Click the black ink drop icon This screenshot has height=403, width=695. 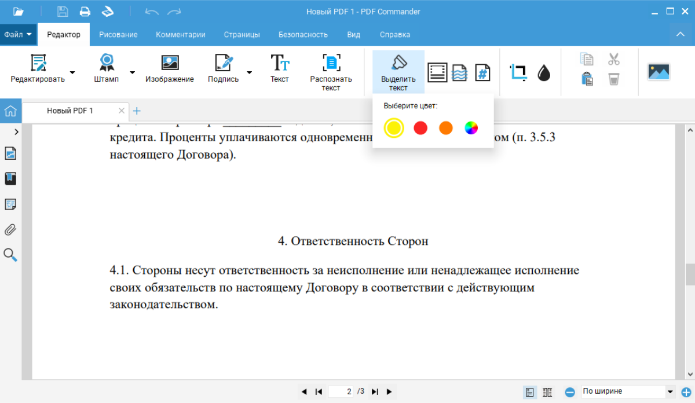point(544,72)
